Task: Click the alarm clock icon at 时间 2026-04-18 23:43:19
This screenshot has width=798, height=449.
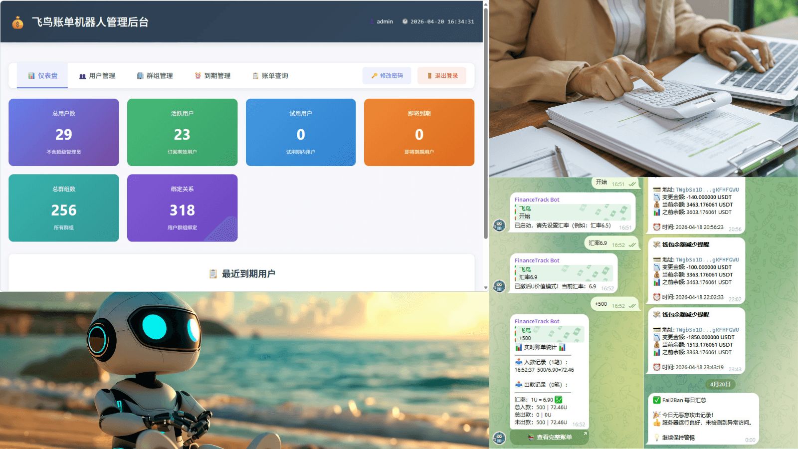Action: 657,367
